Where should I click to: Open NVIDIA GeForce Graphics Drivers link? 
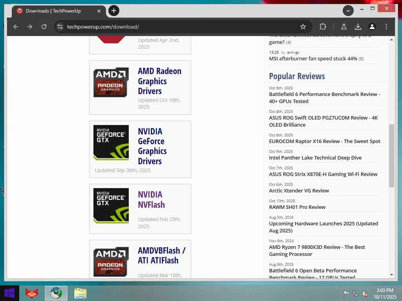[x=152, y=146]
